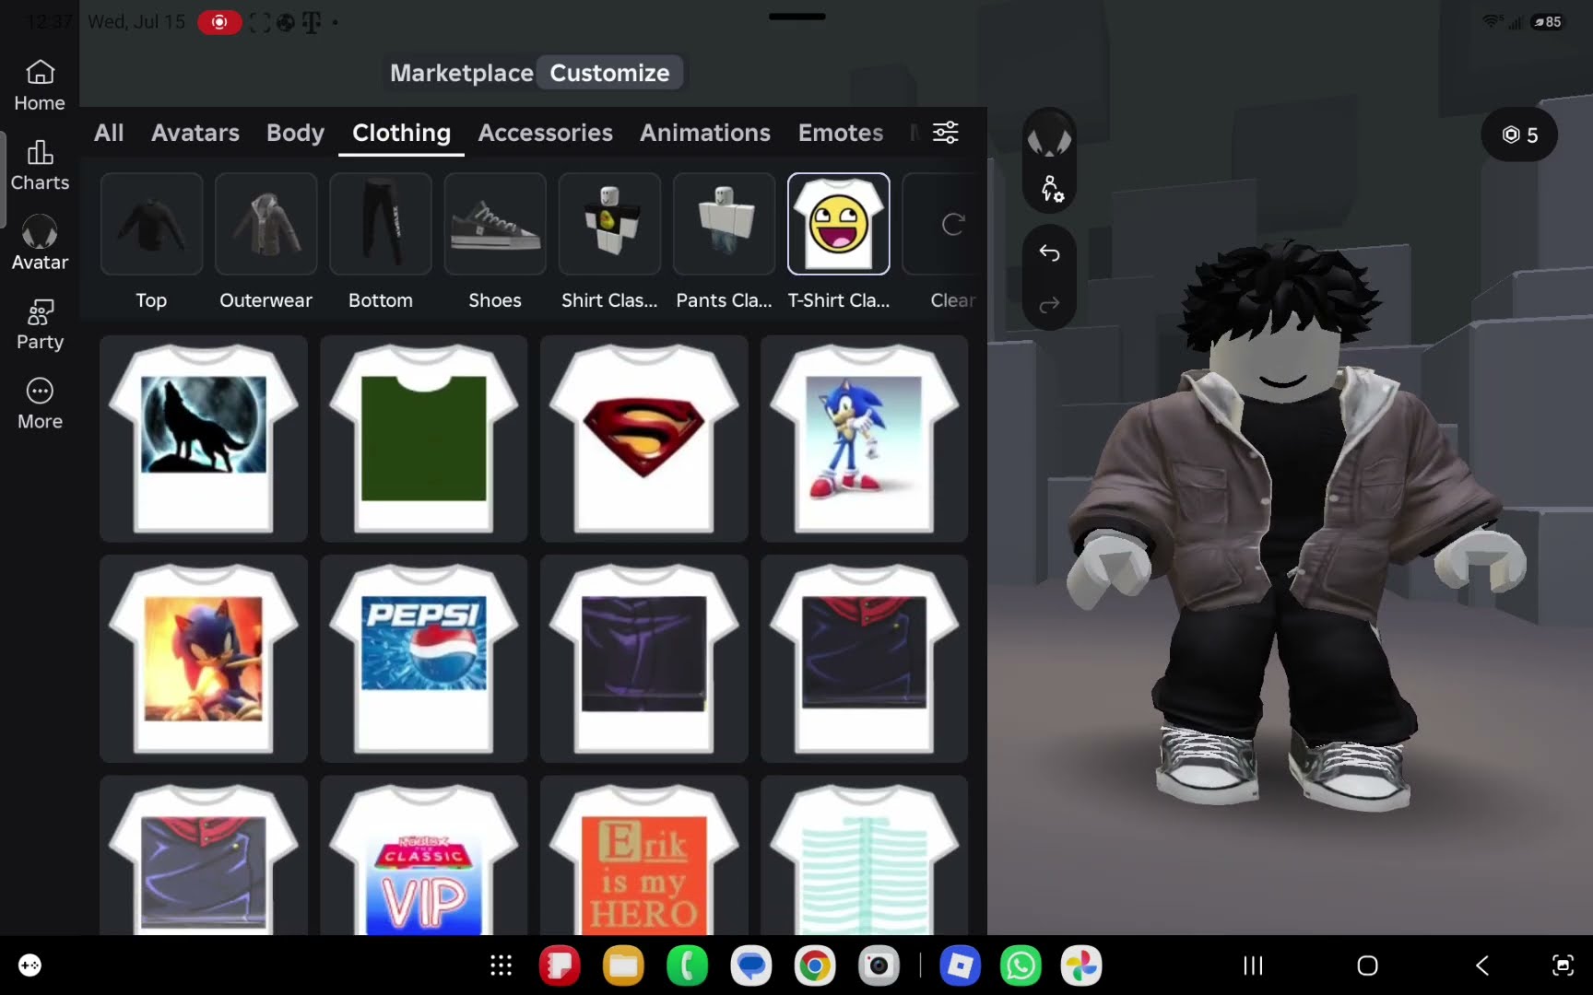Open avatar body settings icon
This screenshot has width=1593, height=995.
click(x=1051, y=189)
